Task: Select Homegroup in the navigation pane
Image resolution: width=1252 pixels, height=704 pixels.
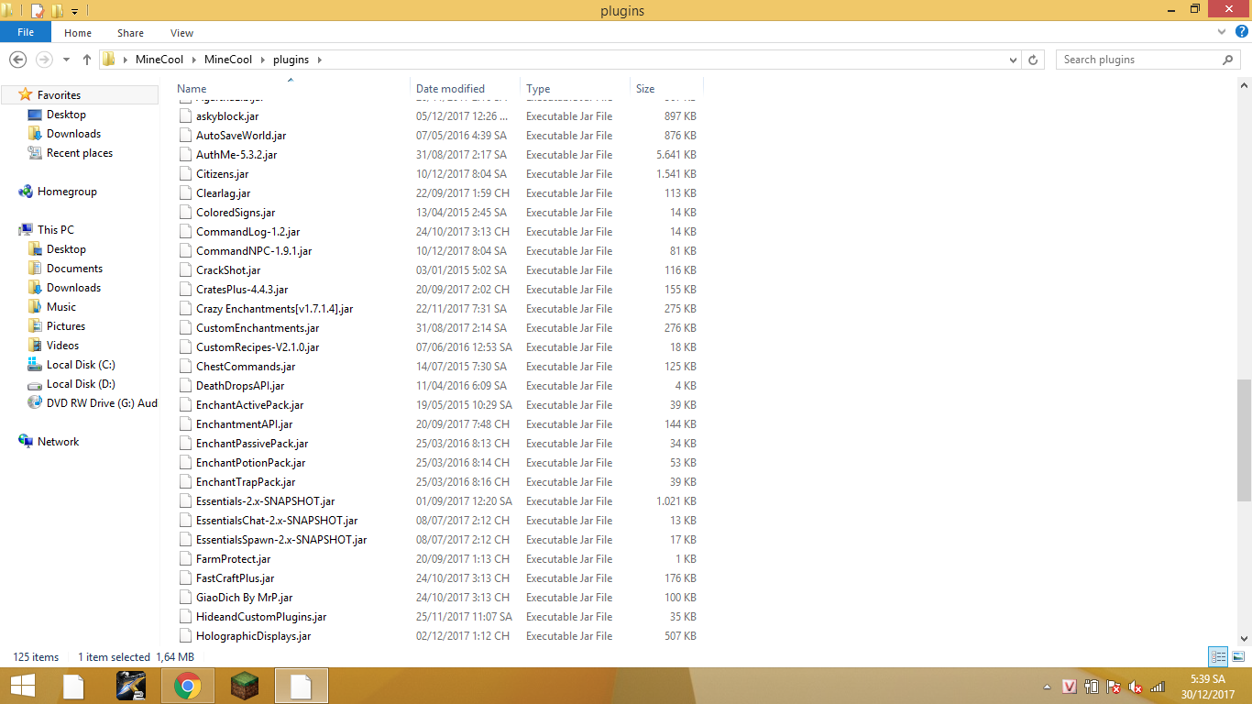Action: pyautogui.click(x=67, y=192)
